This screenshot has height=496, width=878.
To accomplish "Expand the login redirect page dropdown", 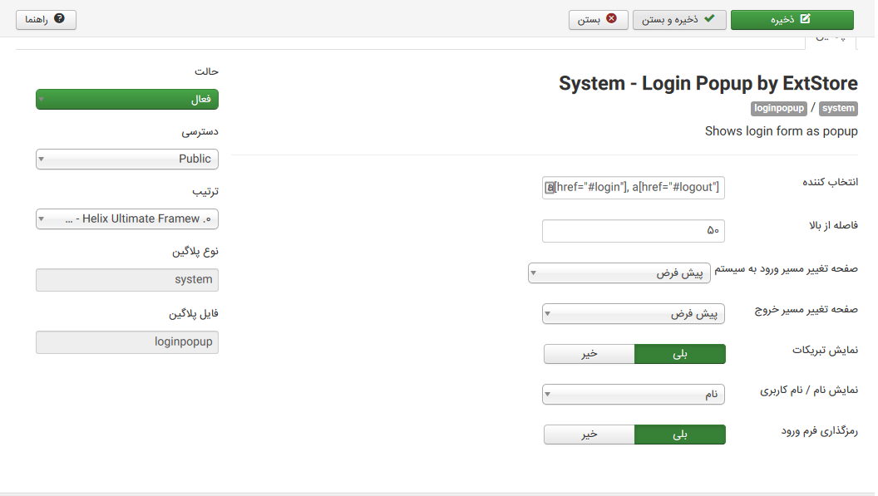I will [619, 273].
